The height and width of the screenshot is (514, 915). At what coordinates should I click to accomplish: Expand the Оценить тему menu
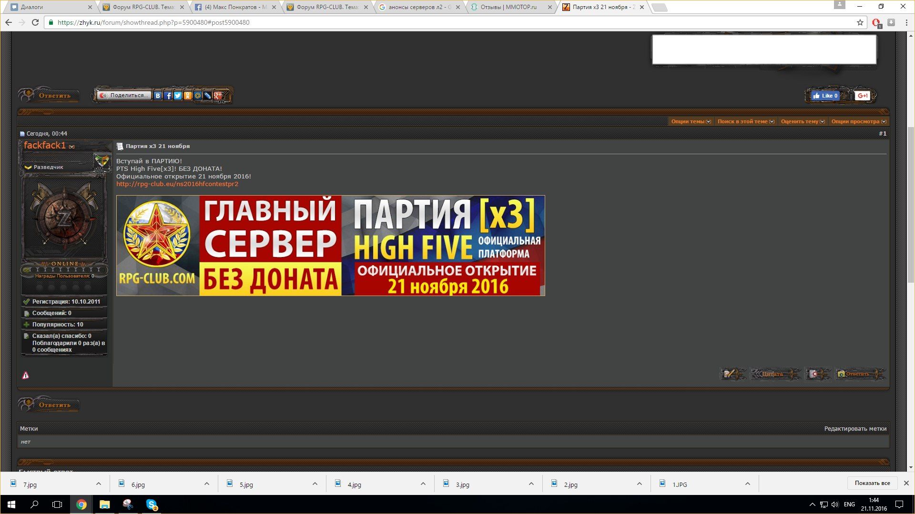point(803,121)
